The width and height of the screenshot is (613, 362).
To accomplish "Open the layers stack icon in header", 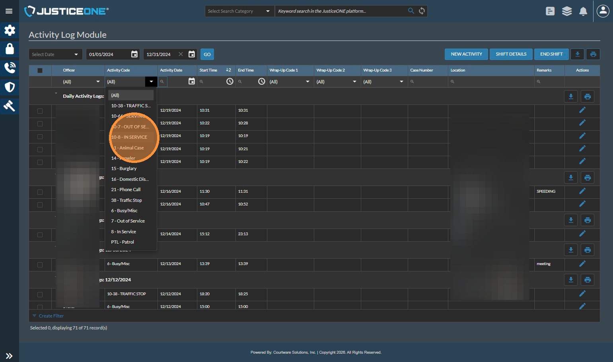I will (567, 11).
